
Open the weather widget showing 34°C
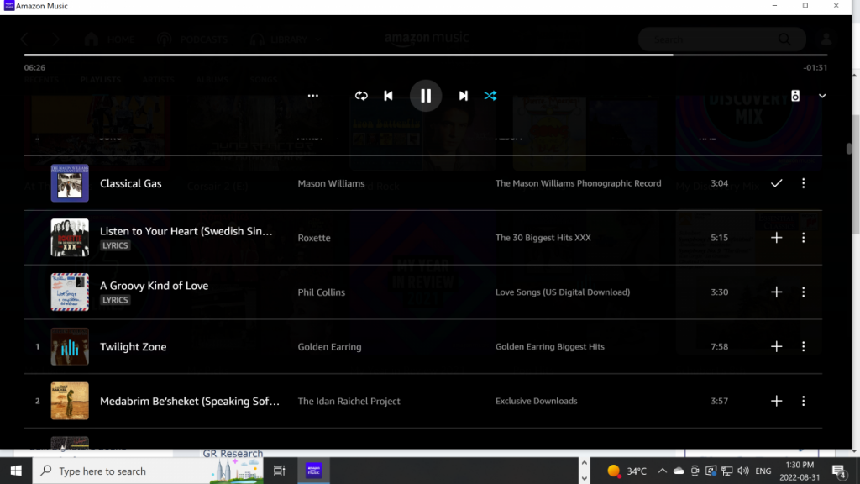click(627, 471)
